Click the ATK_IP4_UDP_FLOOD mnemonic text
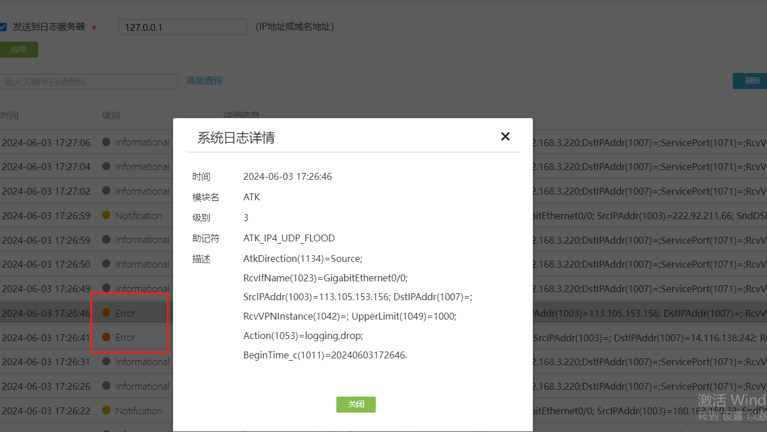Screen dimensions: 767x432 pyautogui.click(x=289, y=238)
